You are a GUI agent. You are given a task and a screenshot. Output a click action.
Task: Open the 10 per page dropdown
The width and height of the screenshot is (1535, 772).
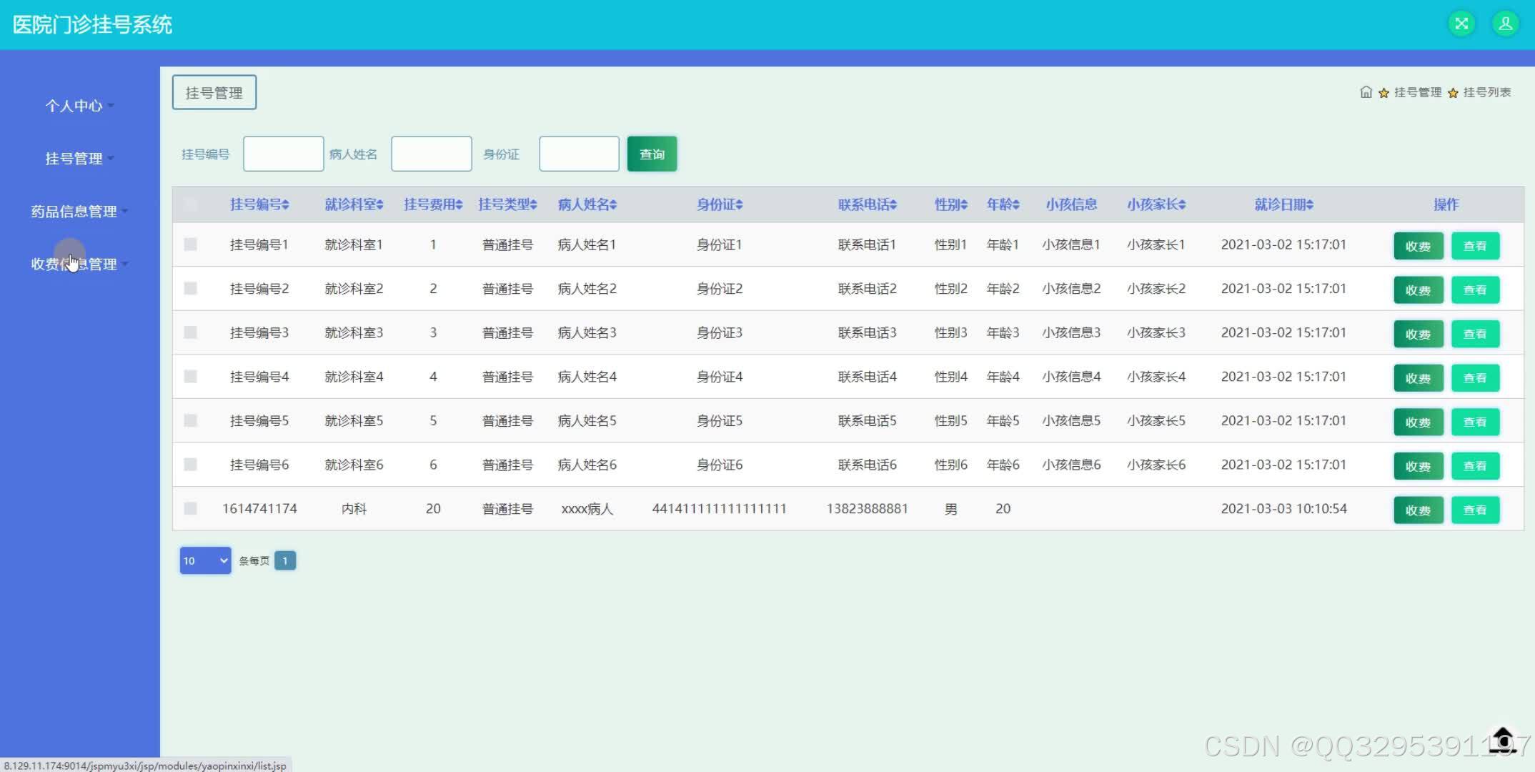pyautogui.click(x=205, y=560)
